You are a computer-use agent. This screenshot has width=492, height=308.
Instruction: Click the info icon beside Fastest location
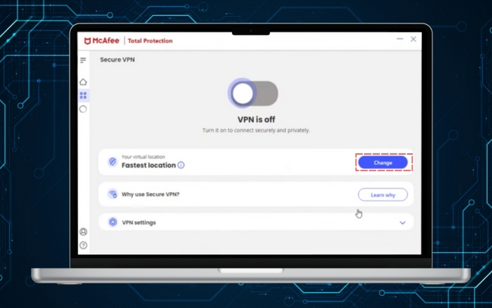click(x=181, y=165)
